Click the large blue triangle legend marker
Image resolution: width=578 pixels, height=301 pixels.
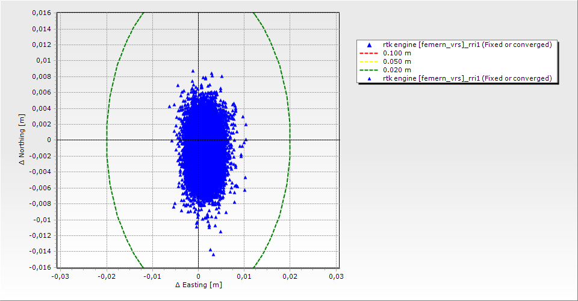pyautogui.click(x=369, y=45)
